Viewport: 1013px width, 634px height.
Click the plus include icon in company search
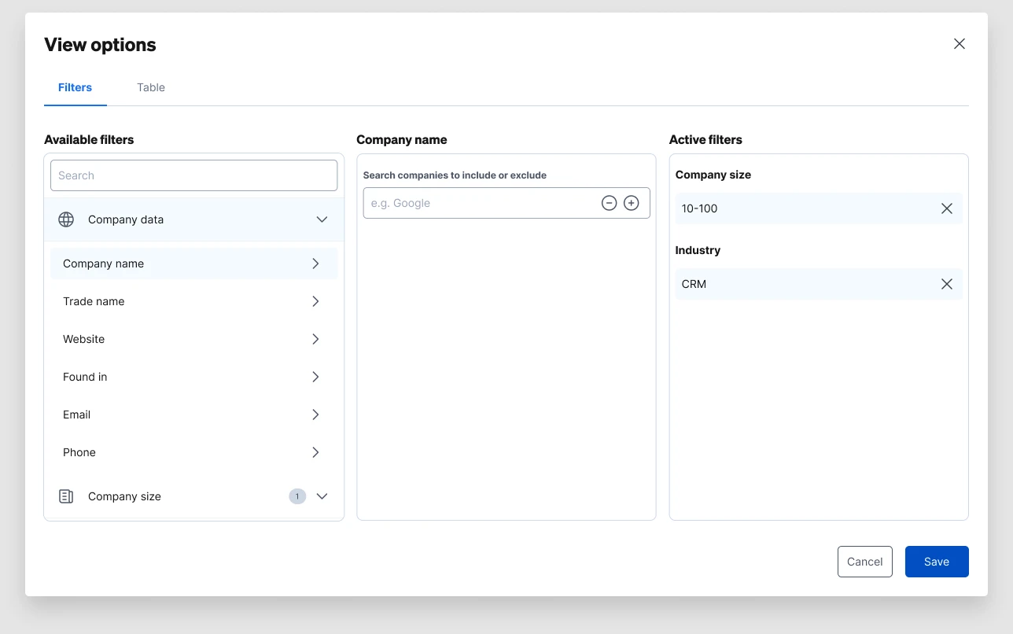pos(631,203)
